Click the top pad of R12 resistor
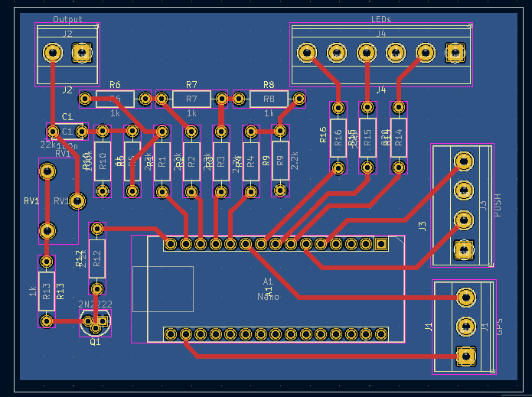The image size is (532, 397). pos(97,229)
